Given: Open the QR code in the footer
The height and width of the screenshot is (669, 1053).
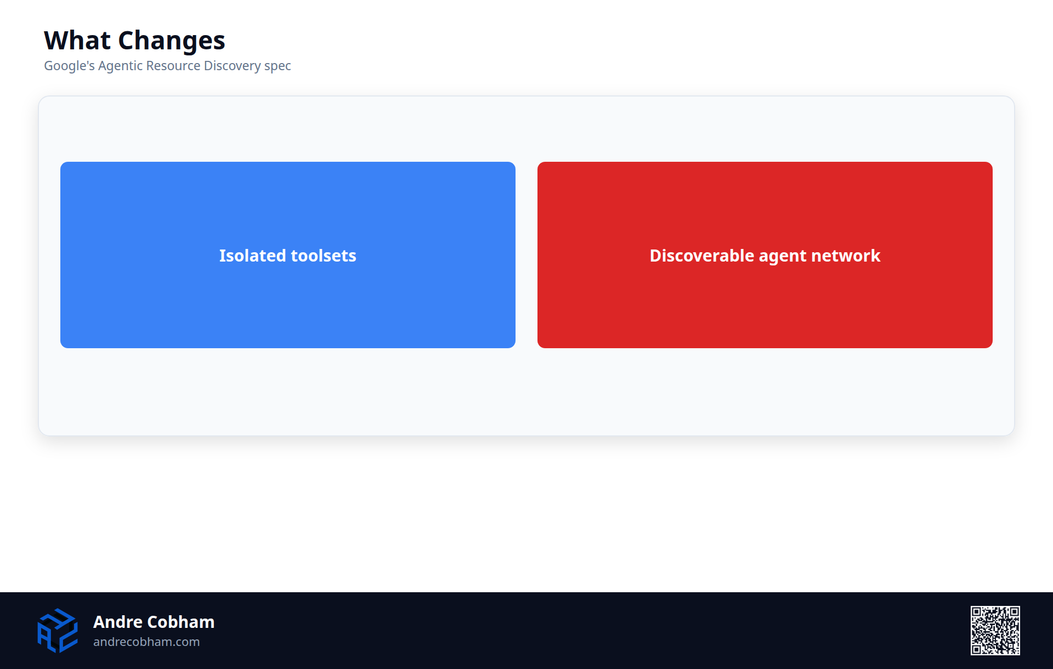Looking at the screenshot, I should pyautogui.click(x=995, y=631).
